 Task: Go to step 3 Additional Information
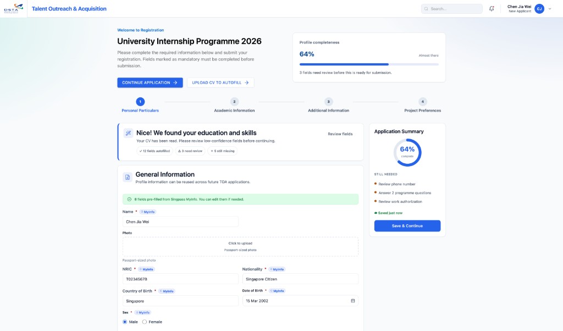click(x=328, y=105)
